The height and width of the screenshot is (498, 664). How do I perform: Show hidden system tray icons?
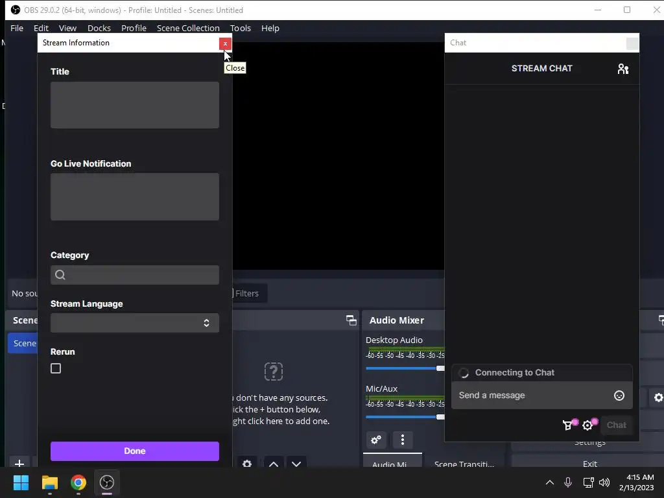coord(550,482)
